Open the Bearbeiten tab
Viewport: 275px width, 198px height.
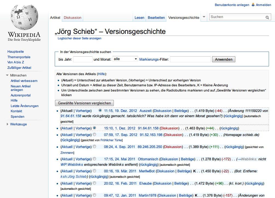[x=156, y=17]
